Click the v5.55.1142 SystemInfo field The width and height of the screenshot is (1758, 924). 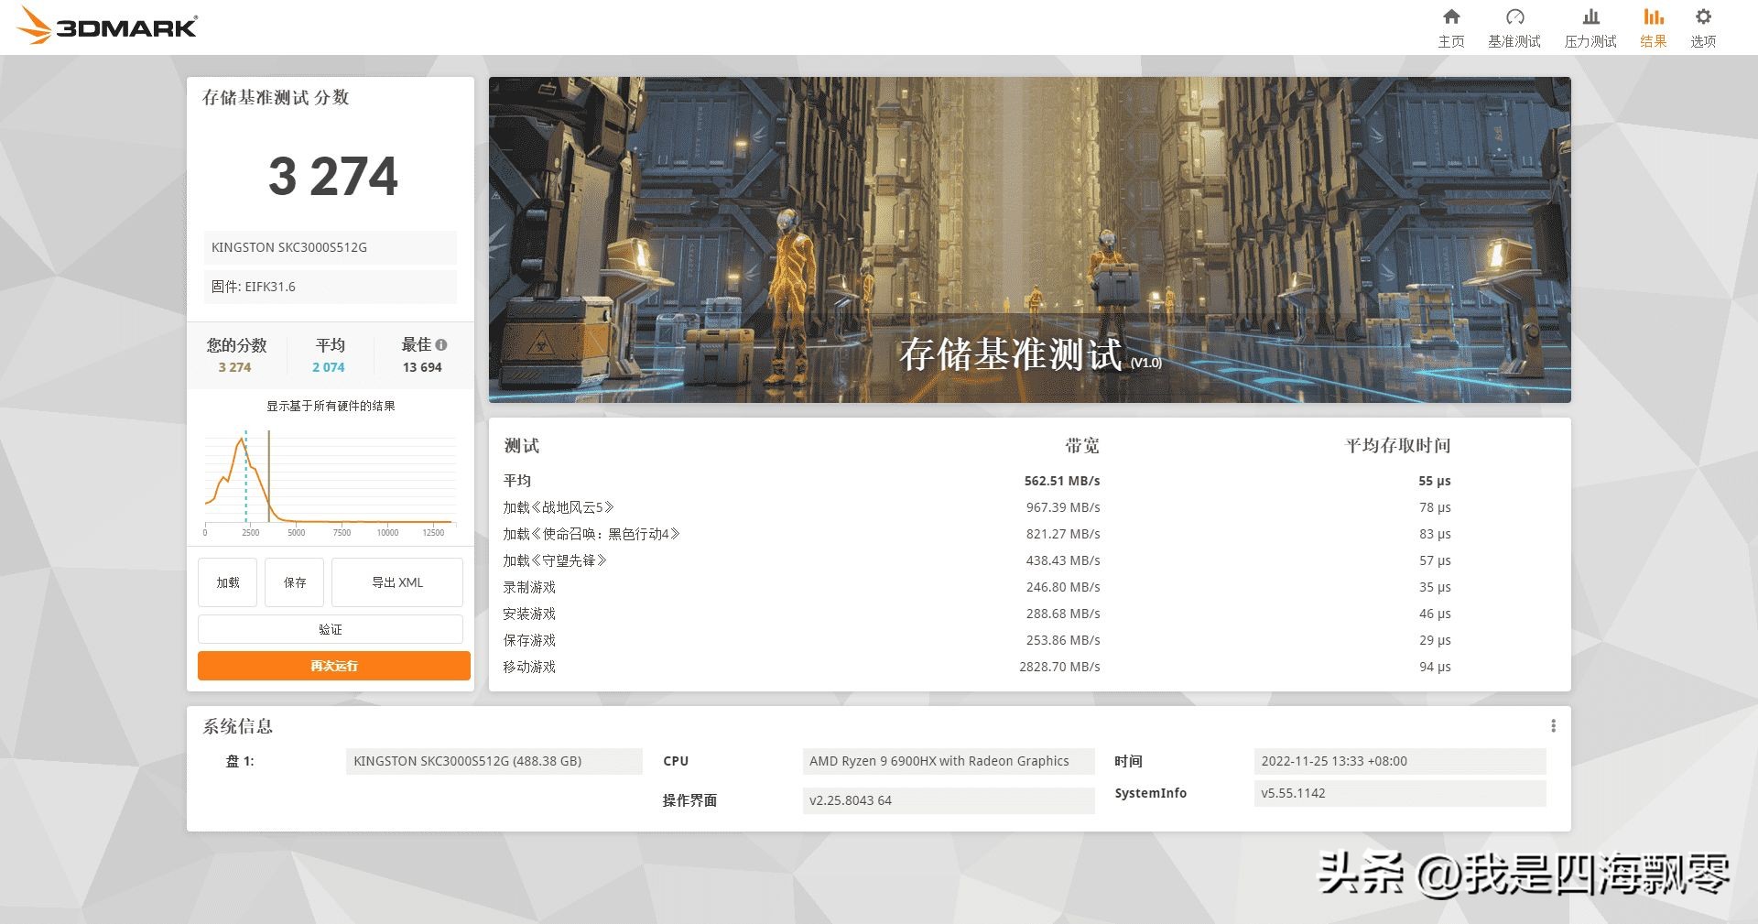1400,793
